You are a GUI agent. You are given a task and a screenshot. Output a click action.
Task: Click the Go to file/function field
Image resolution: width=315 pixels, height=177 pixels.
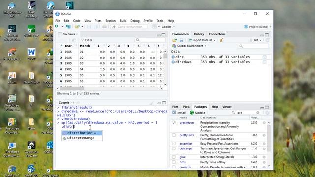coord(129,27)
